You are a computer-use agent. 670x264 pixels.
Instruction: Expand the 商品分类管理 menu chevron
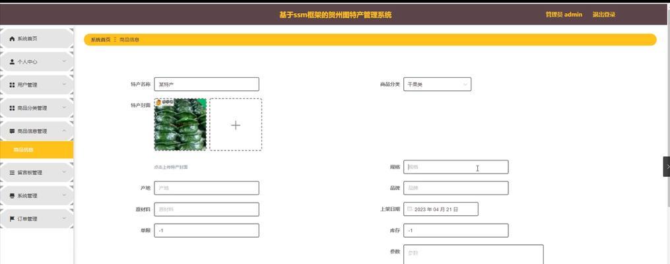click(64, 108)
